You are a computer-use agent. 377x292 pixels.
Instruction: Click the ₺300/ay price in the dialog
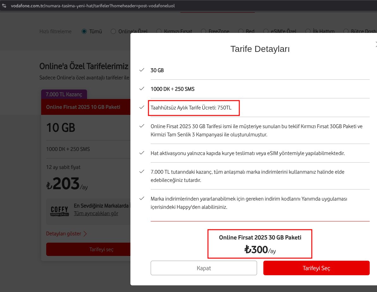click(x=260, y=250)
